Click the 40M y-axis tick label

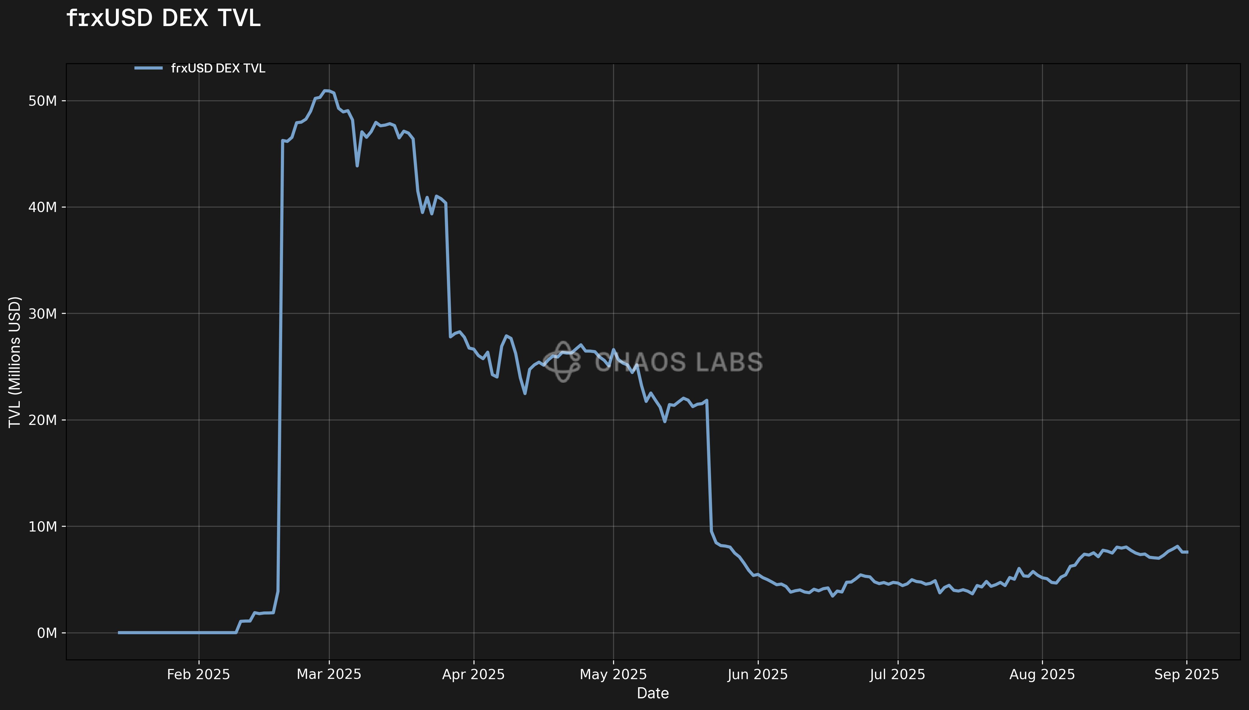tap(43, 207)
